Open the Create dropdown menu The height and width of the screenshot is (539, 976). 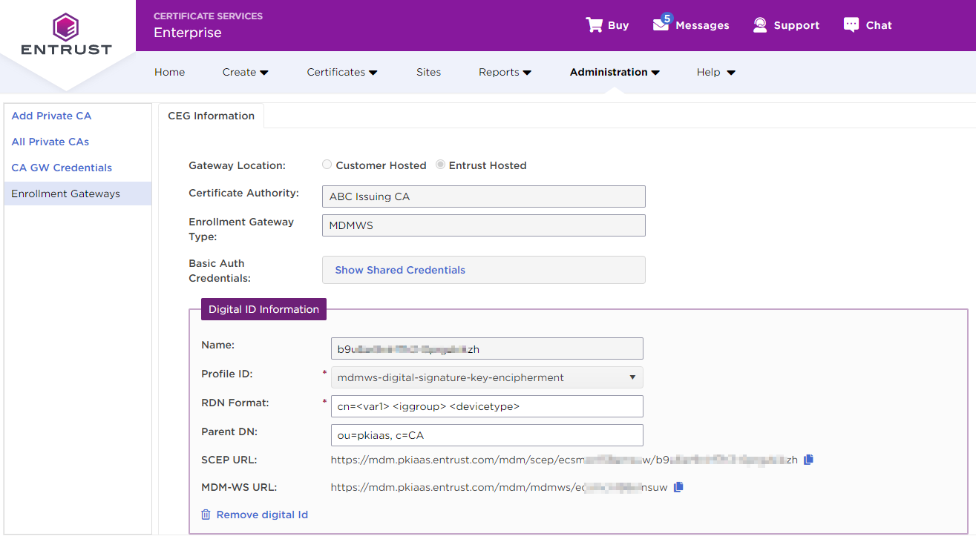click(245, 72)
